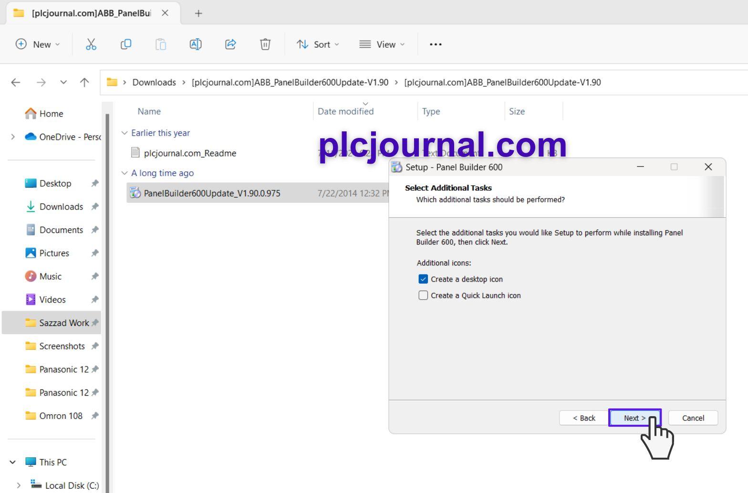Go back with the left arrow
Image resolution: width=748 pixels, height=493 pixels.
tap(16, 83)
